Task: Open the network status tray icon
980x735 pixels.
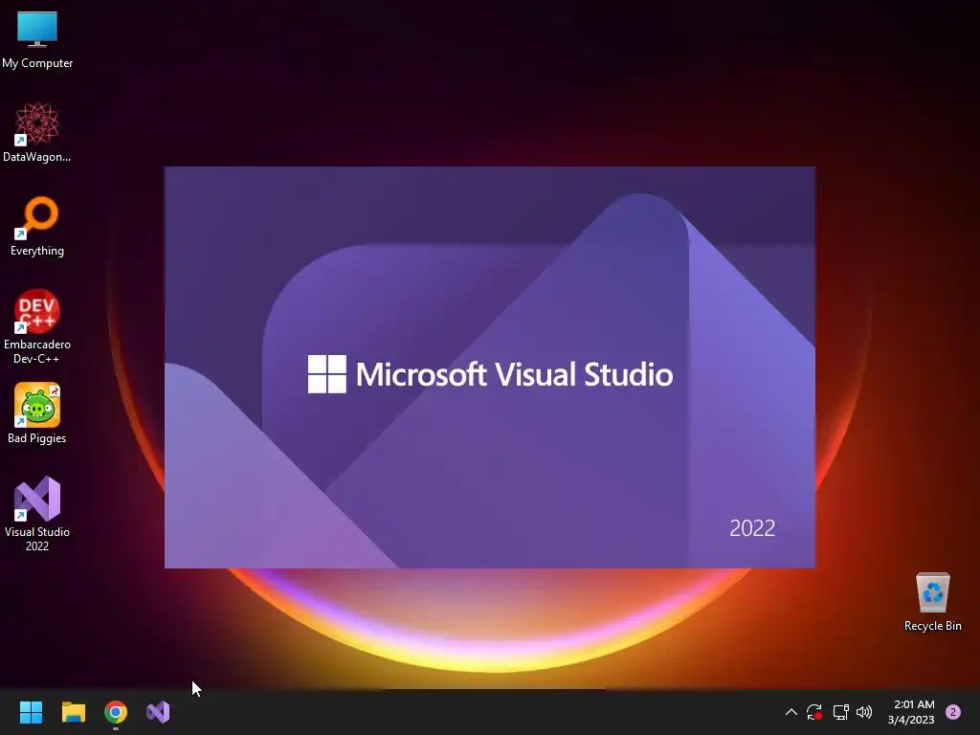Action: [840, 712]
